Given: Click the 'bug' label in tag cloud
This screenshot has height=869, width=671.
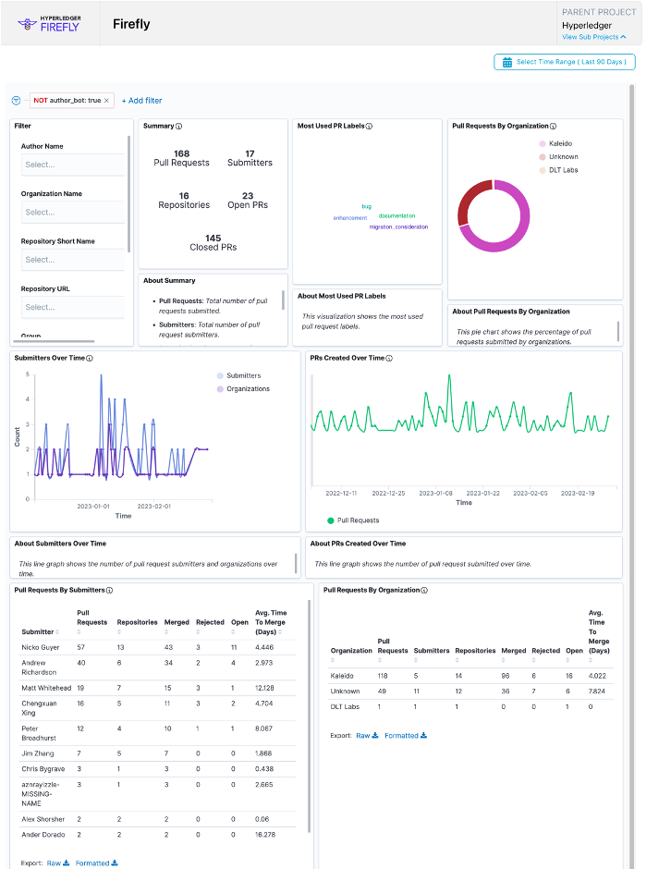Looking at the screenshot, I should click(x=366, y=206).
